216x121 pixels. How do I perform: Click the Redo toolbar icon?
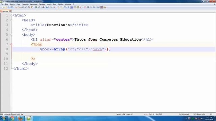pos(39,7)
